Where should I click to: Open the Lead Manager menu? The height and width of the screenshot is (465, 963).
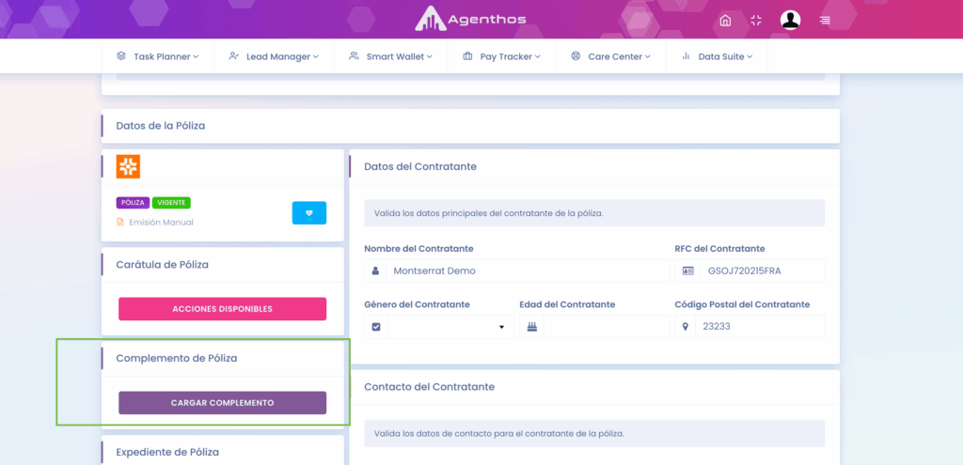tap(274, 56)
